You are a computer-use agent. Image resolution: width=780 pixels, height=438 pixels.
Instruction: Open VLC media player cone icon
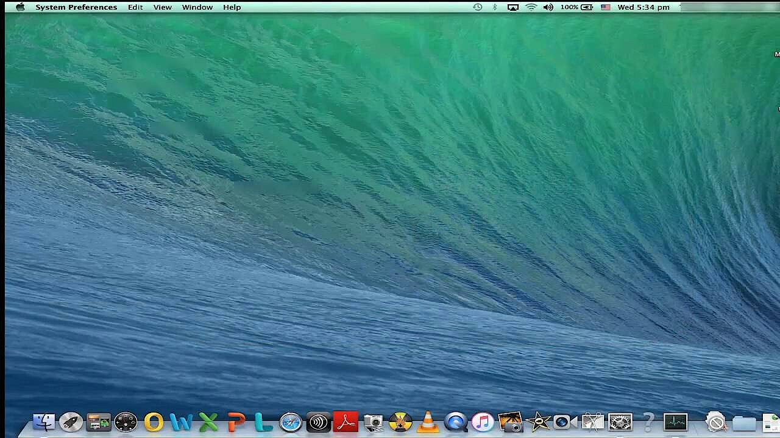coord(428,422)
